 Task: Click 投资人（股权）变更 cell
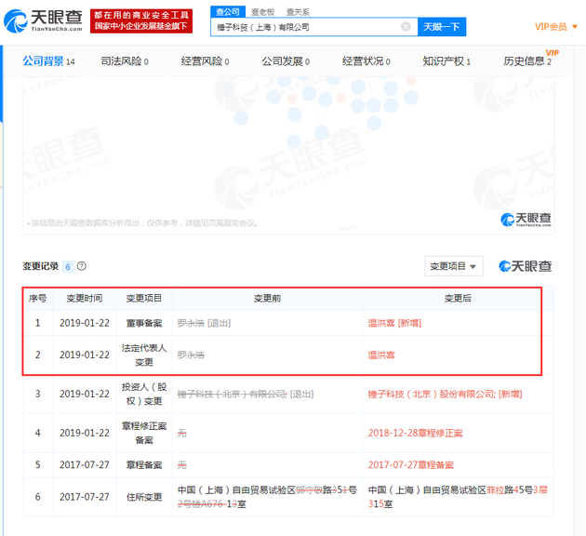pos(144,394)
